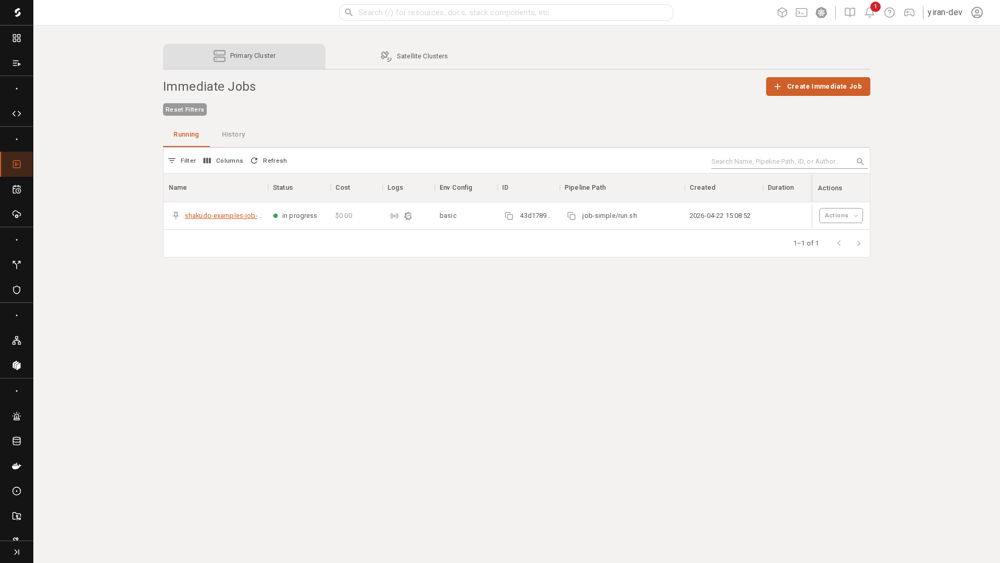Pin the shakudo-examples job row
Screen dimensions: 1000x563
[176, 216]
